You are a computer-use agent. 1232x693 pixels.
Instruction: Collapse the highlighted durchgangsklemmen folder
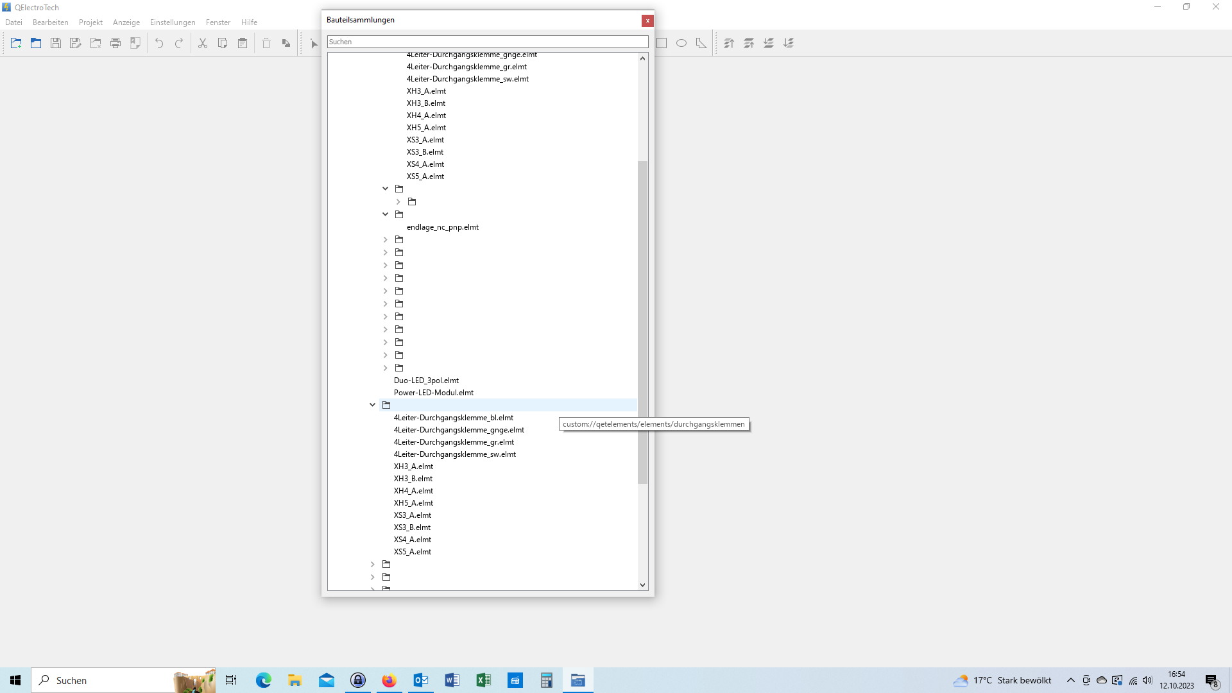[373, 405]
